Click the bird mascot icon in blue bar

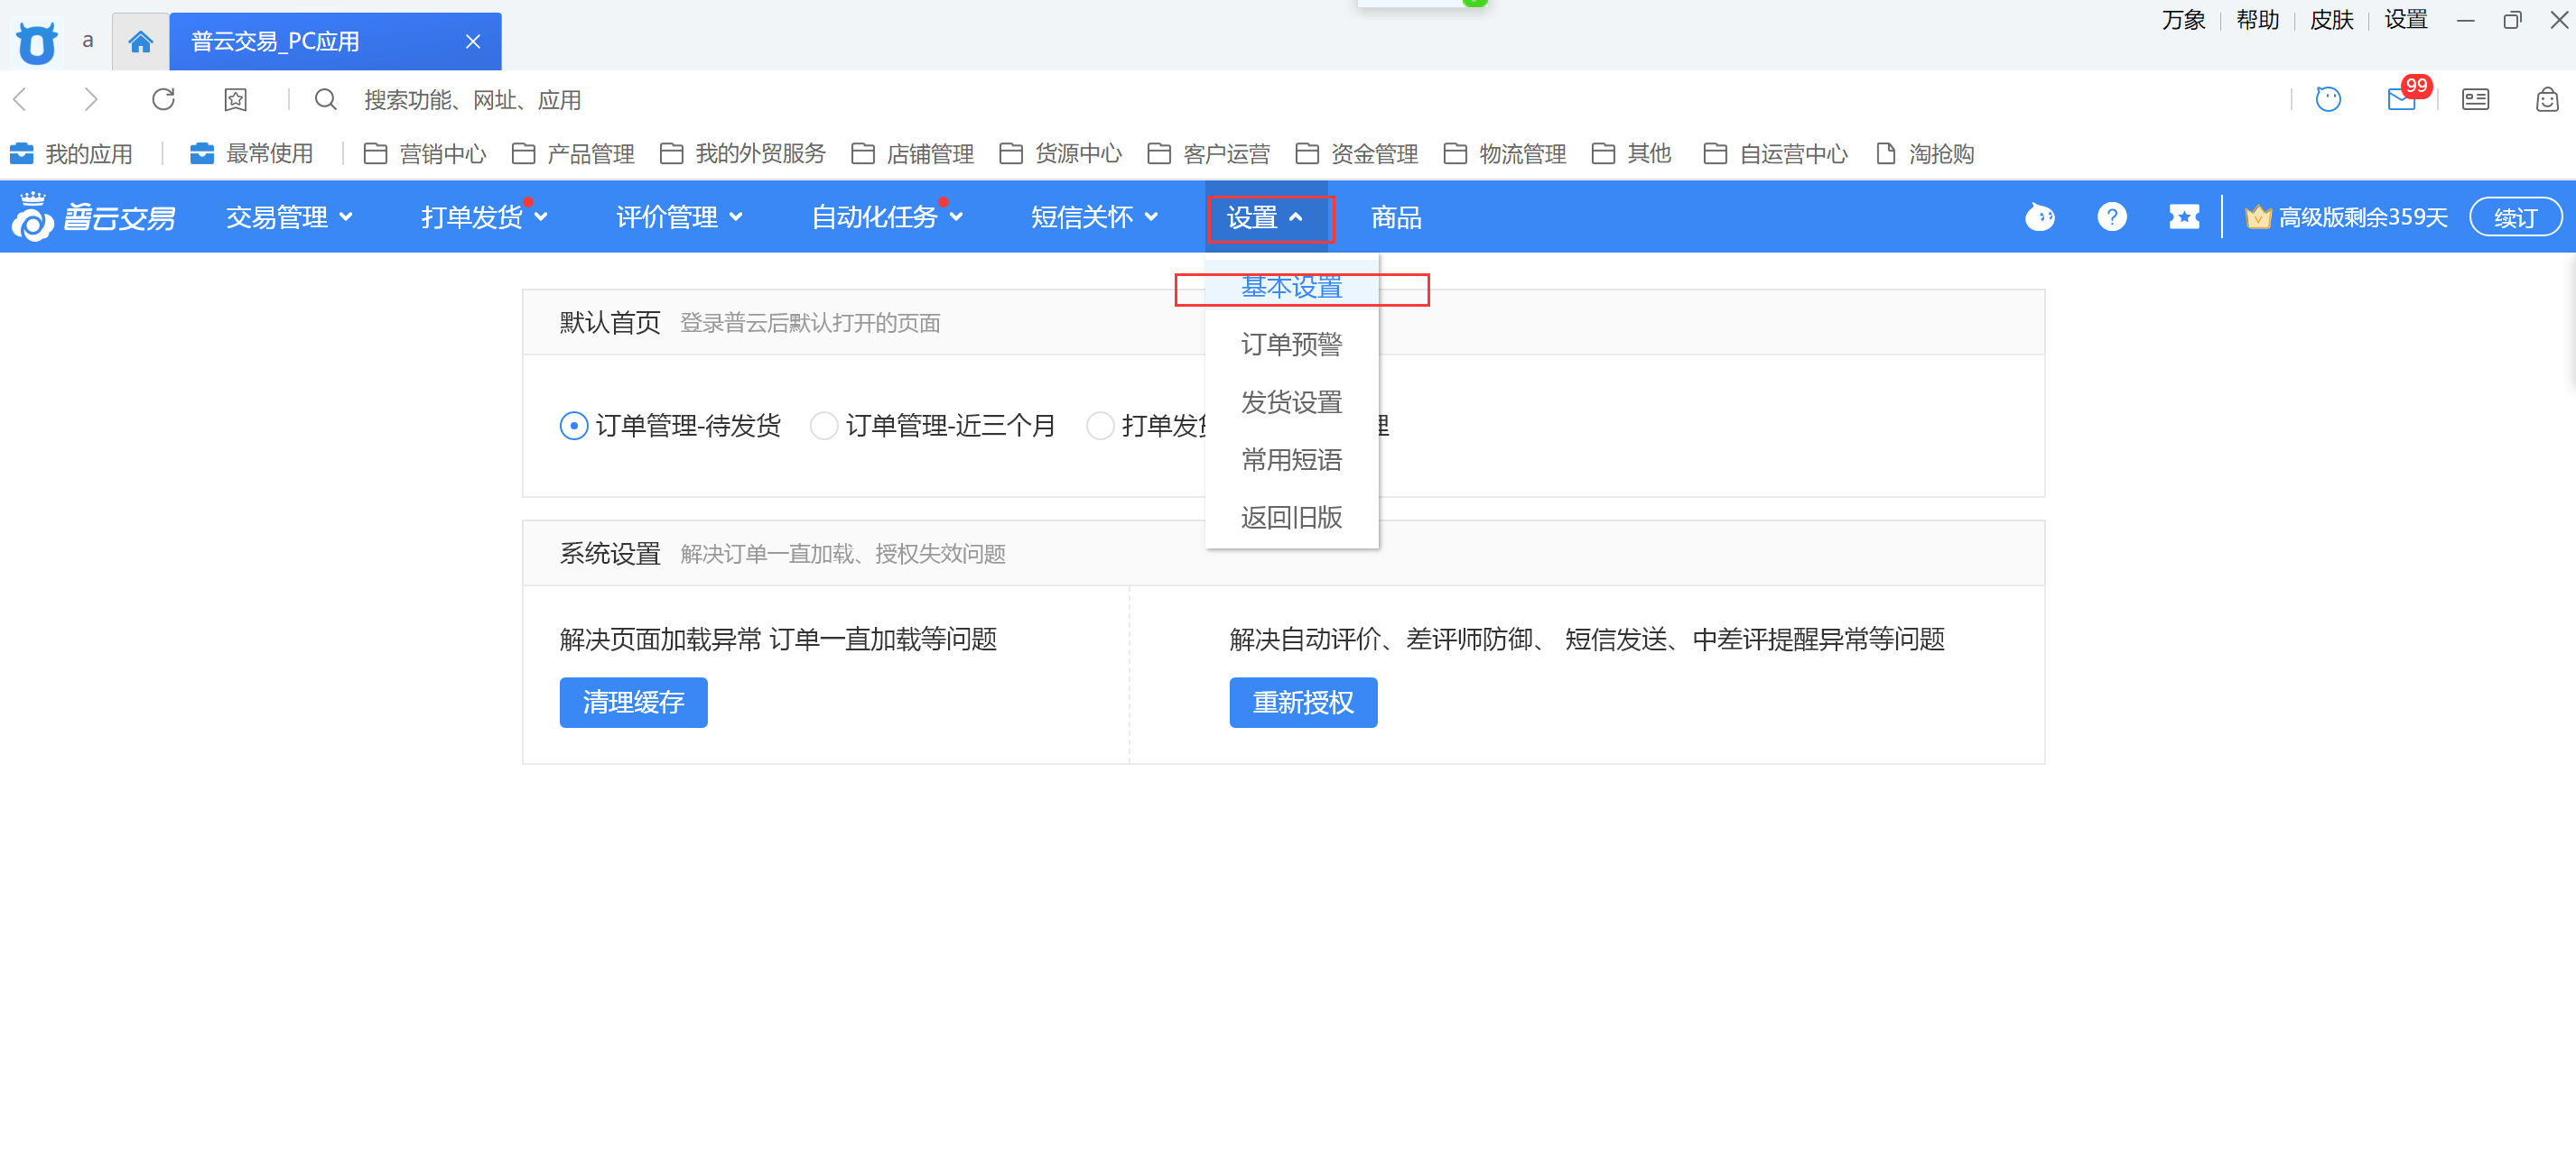point(2039,216)
